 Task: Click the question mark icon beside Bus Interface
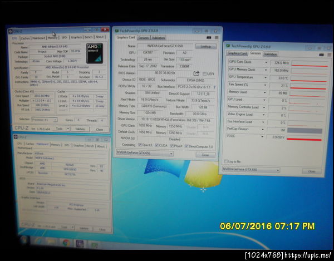click(214, 87)
